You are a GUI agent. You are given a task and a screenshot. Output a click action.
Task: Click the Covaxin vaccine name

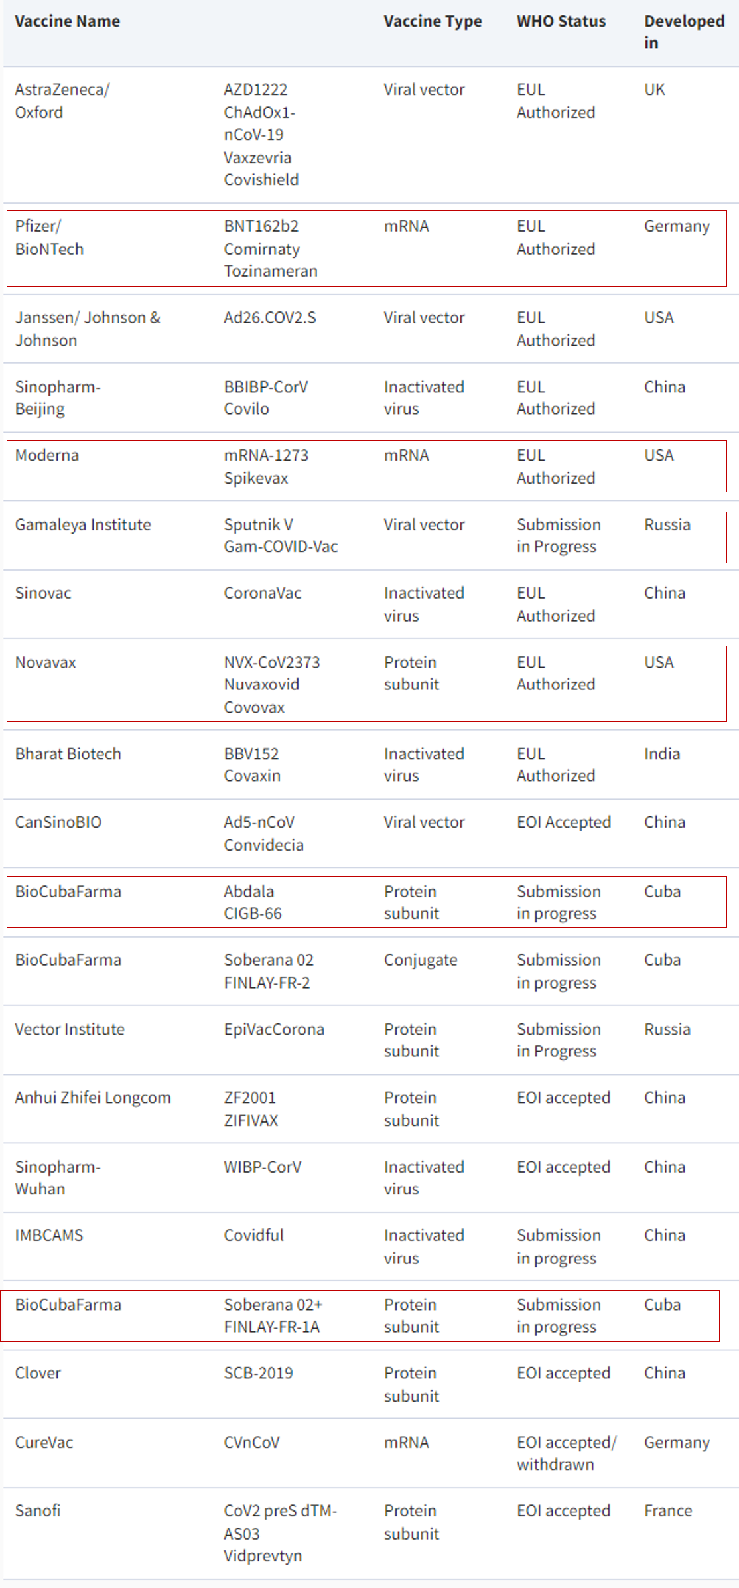pos(252,776)
